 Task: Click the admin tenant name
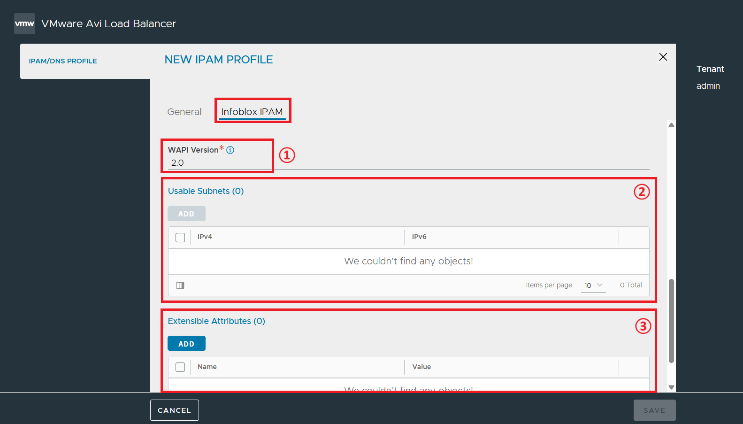[708, 86]
